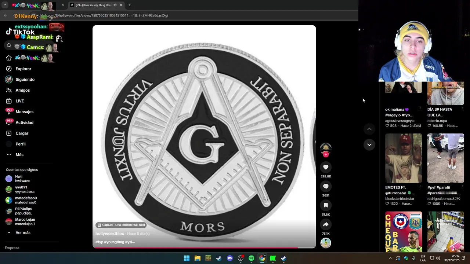Click the hollyweirdfiles username link
The width and height of the screenshot is (470, 264).
110,234
